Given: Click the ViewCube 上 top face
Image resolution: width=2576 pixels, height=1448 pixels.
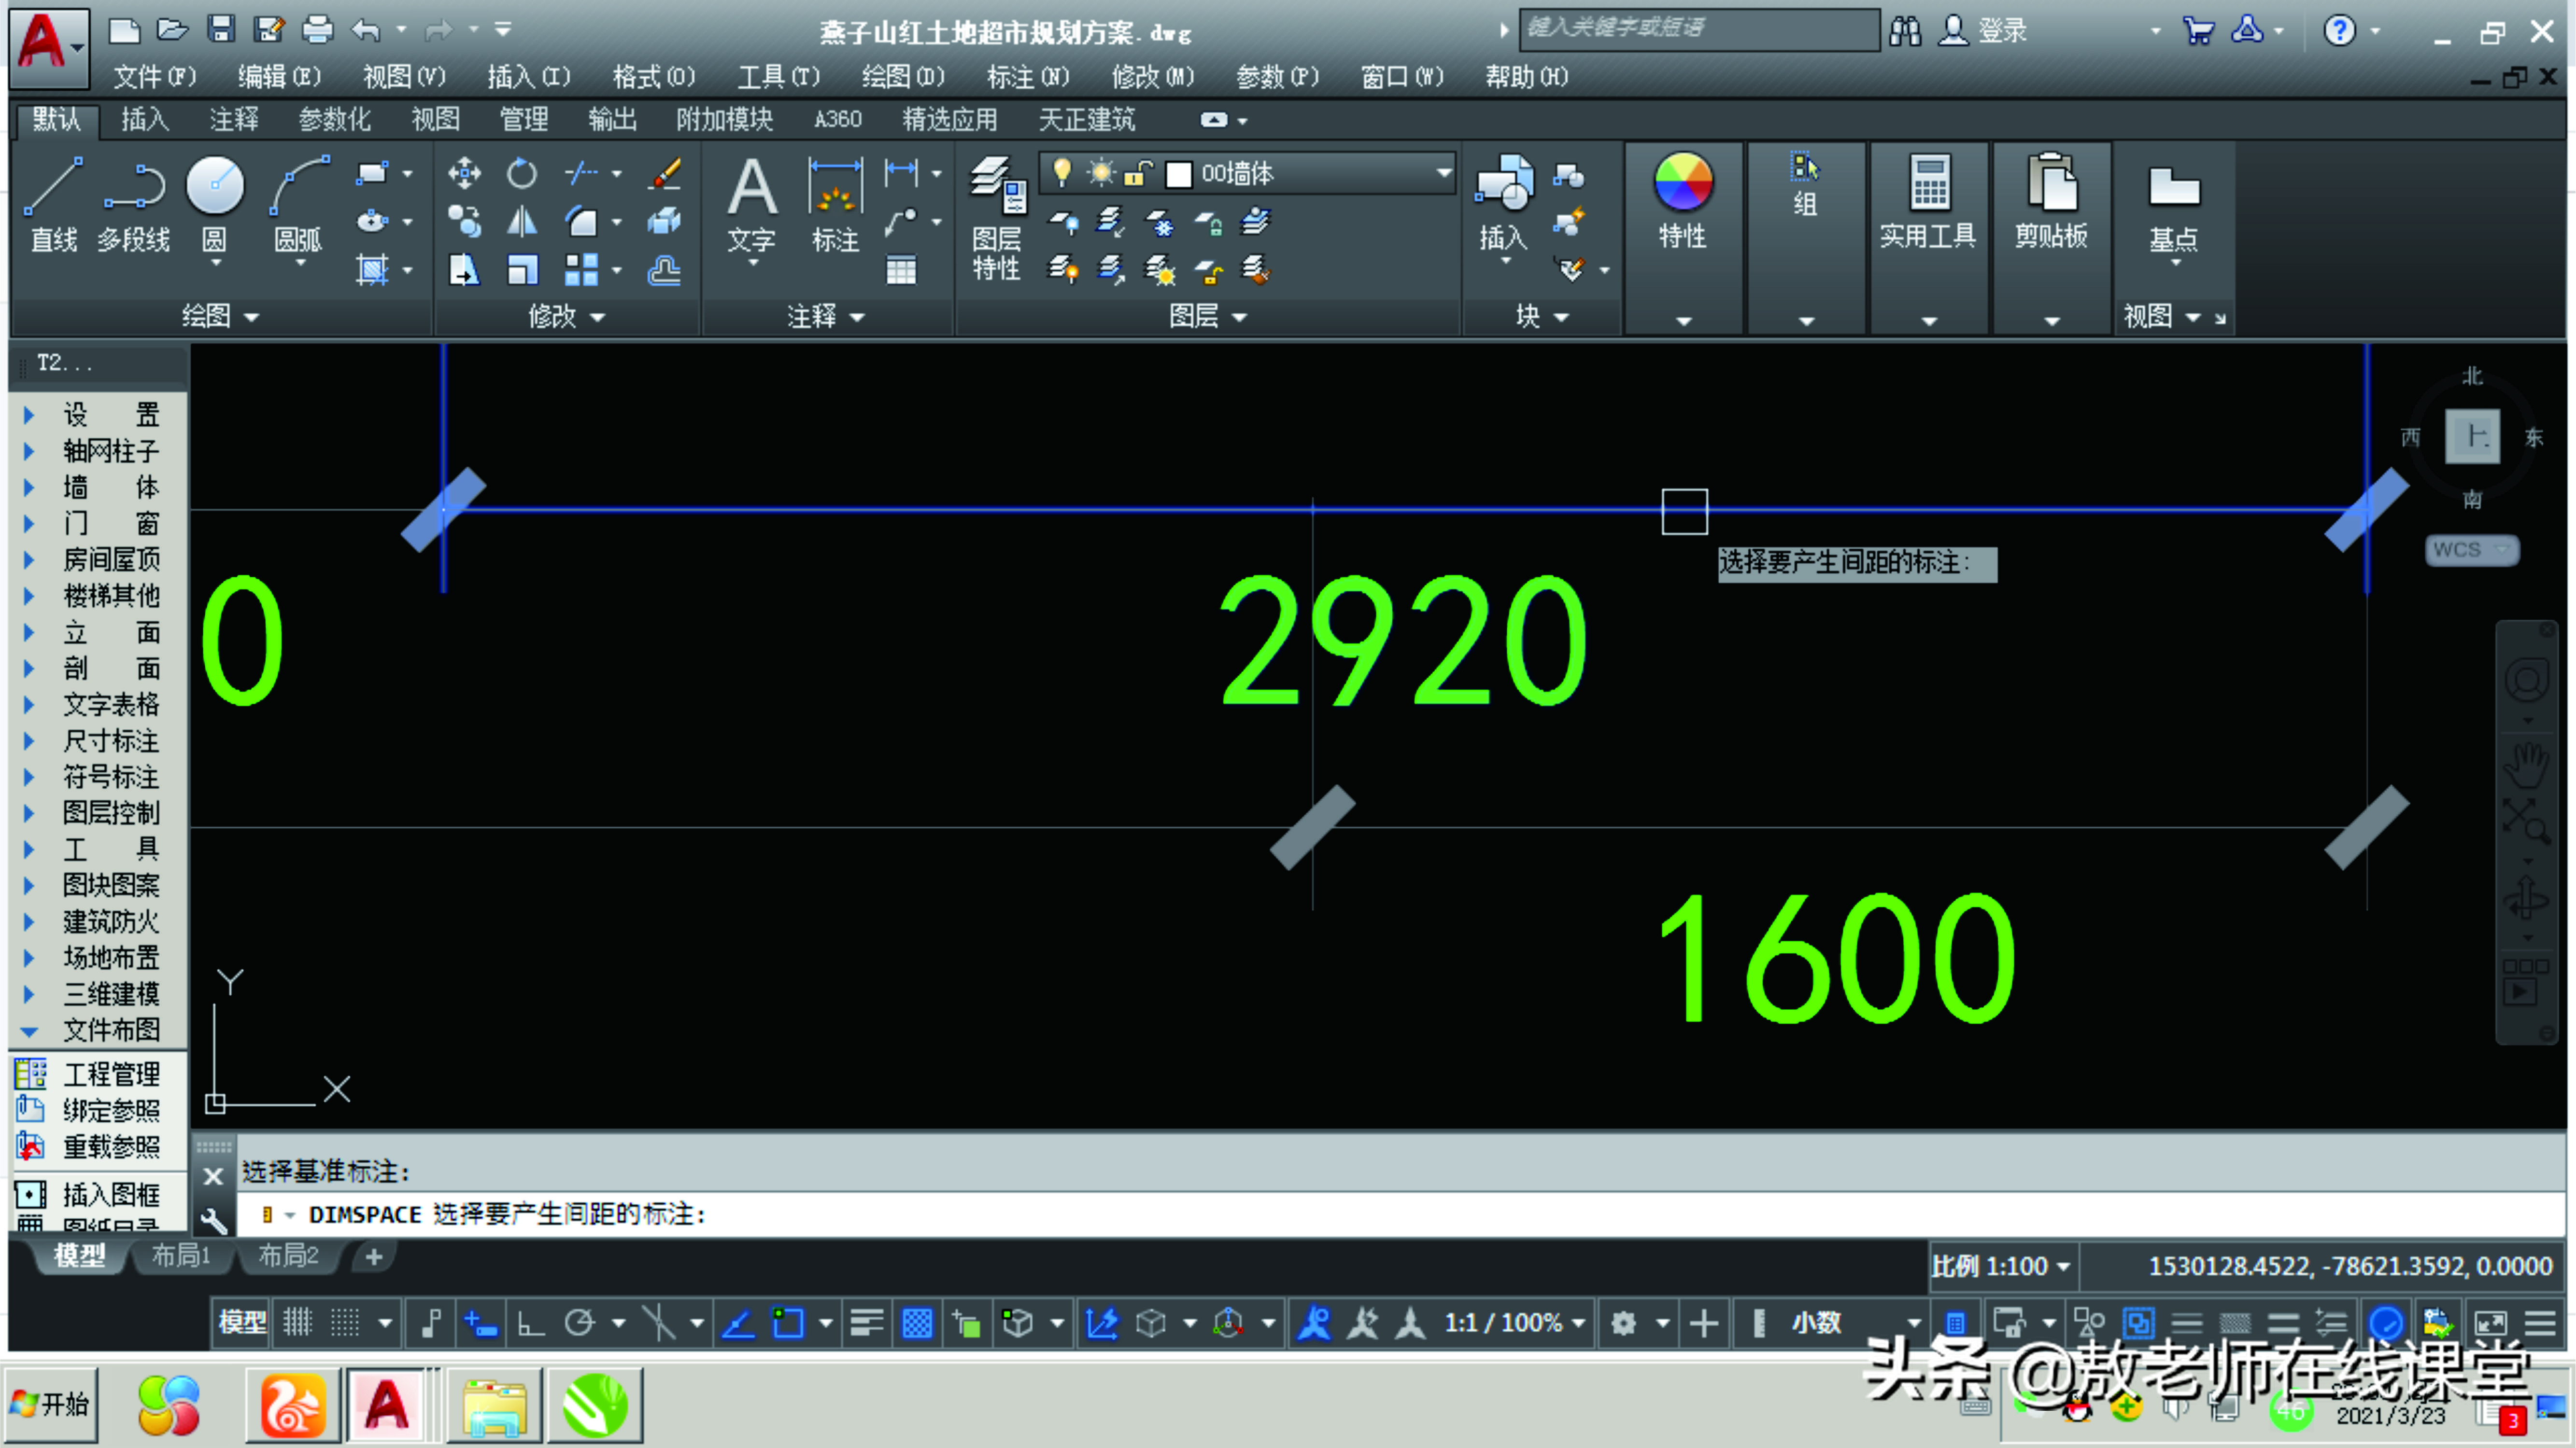Looking at the screenshot, I should [2472, 437].
